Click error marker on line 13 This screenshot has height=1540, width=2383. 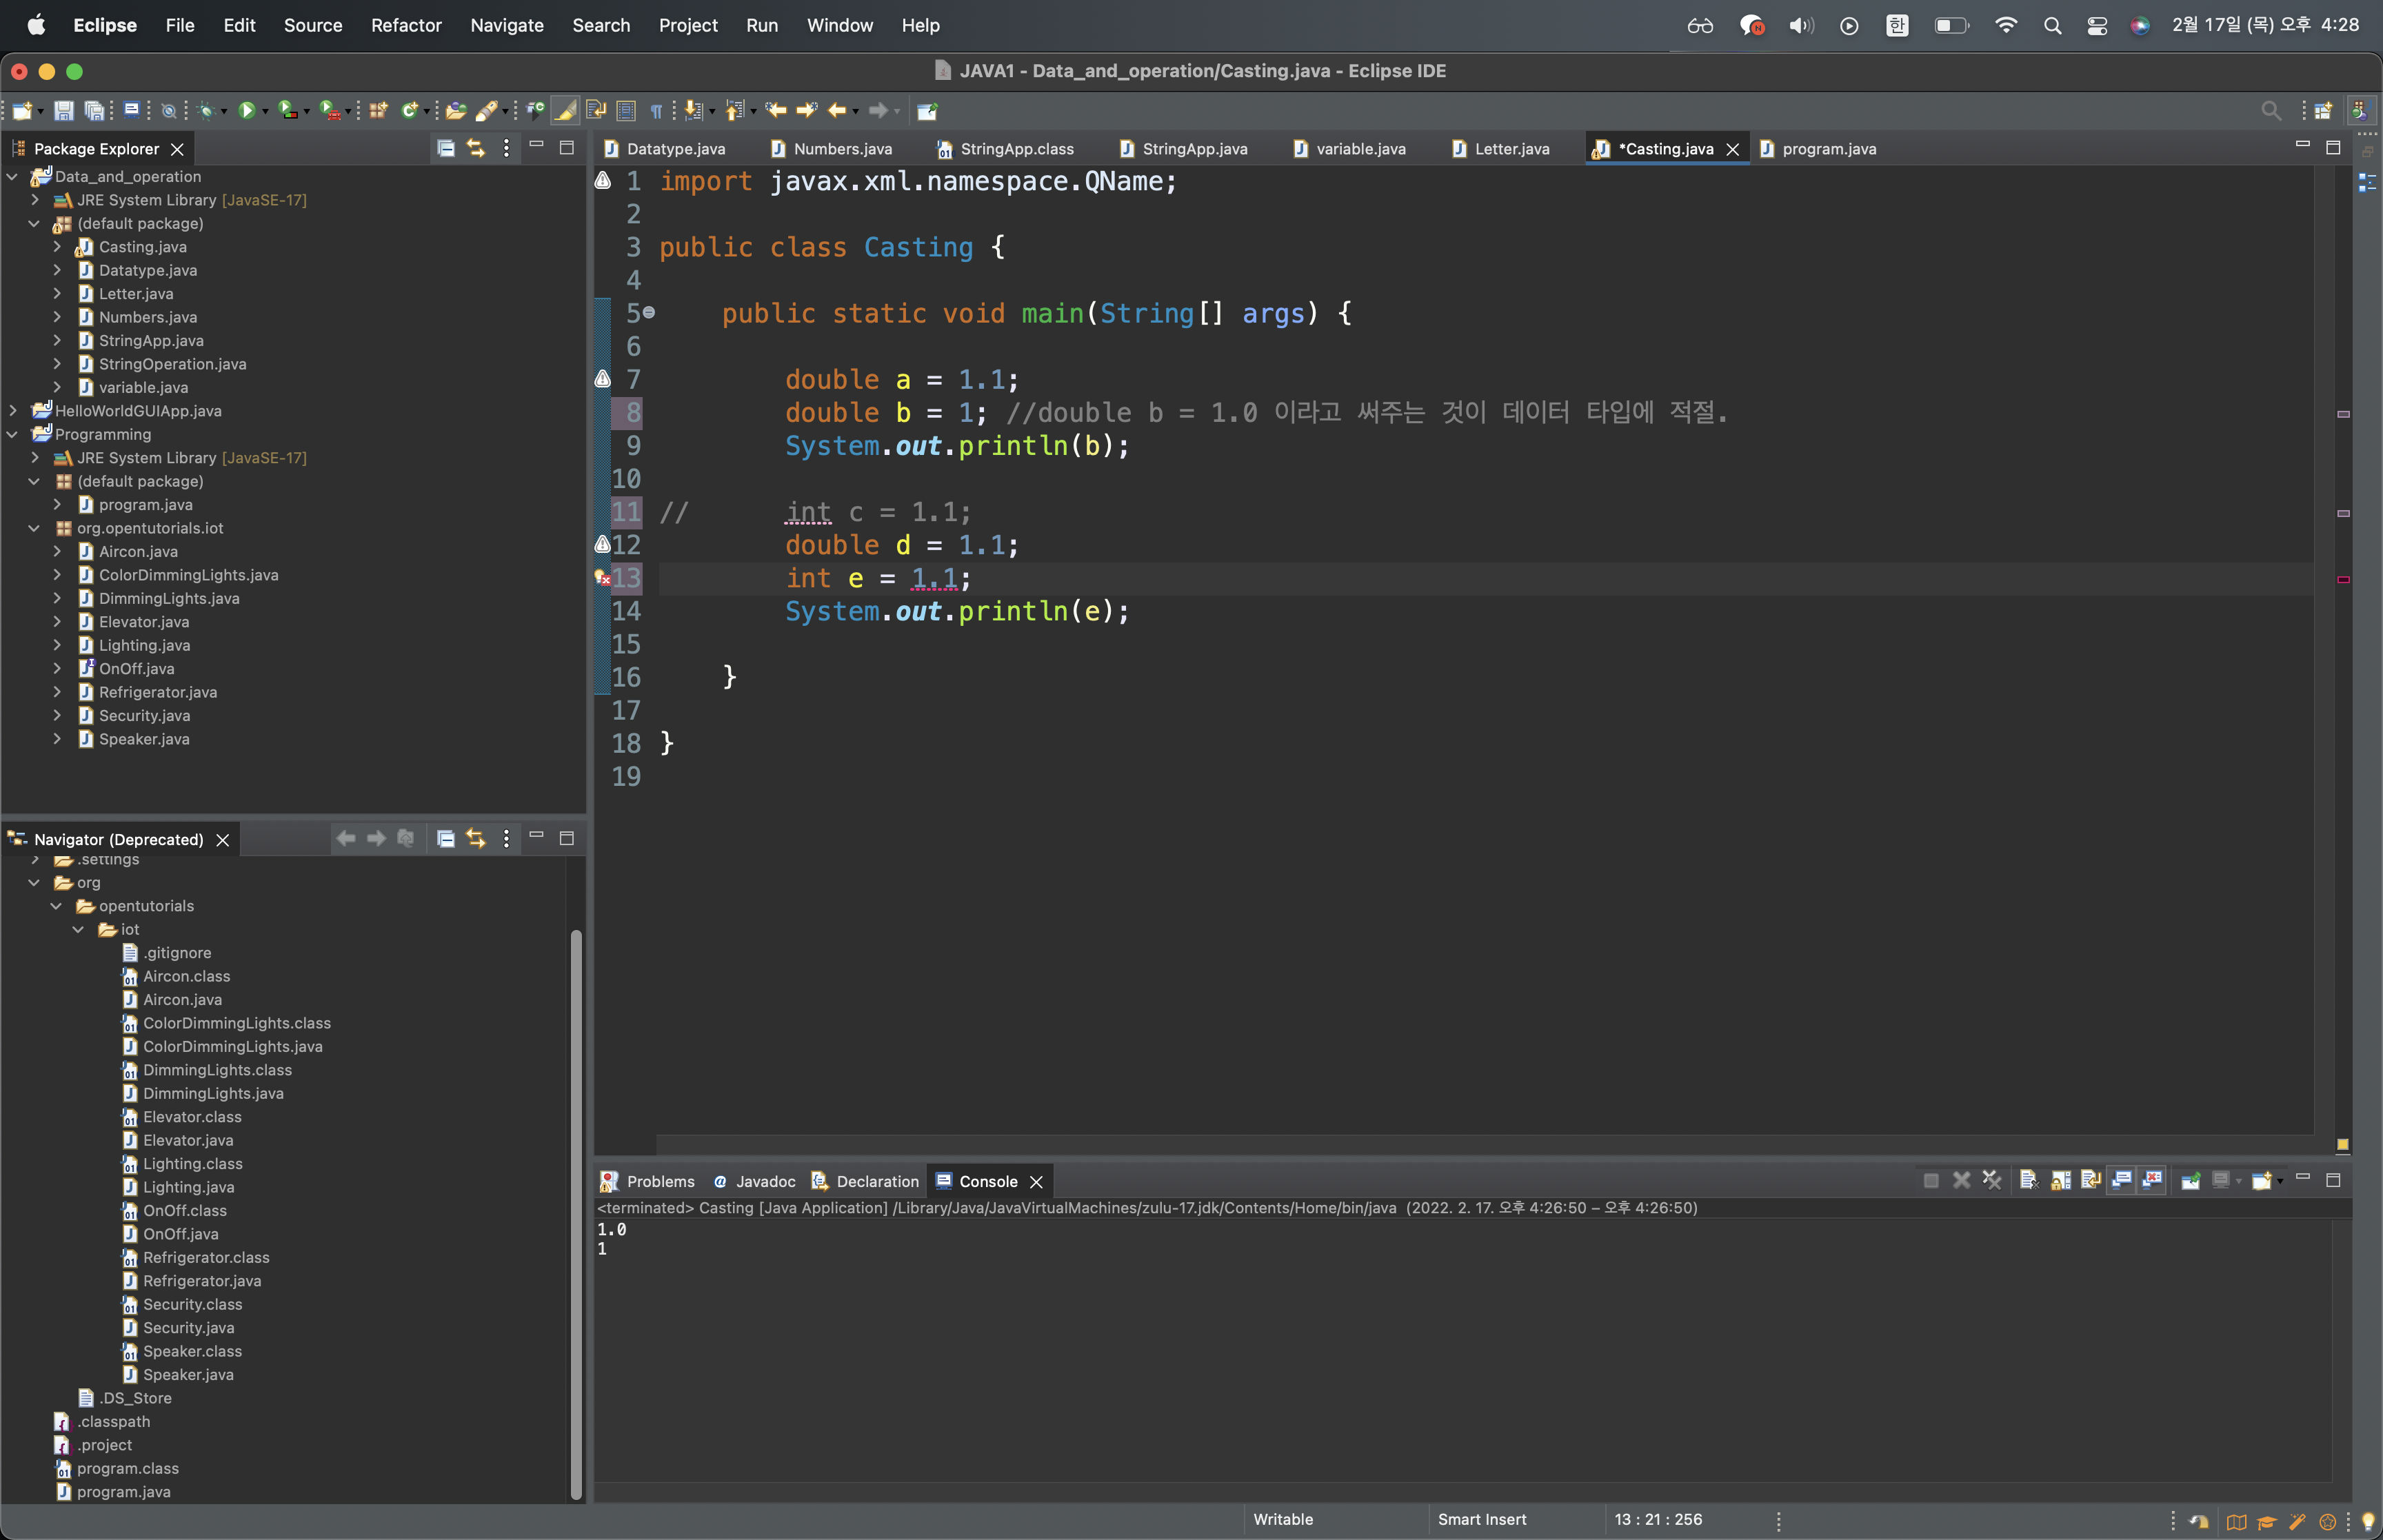[602, 578]
